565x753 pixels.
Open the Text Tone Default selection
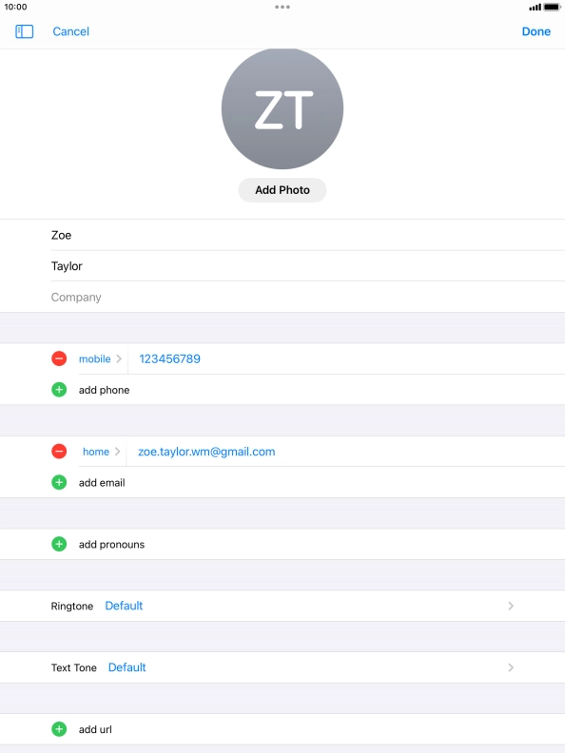282,667
